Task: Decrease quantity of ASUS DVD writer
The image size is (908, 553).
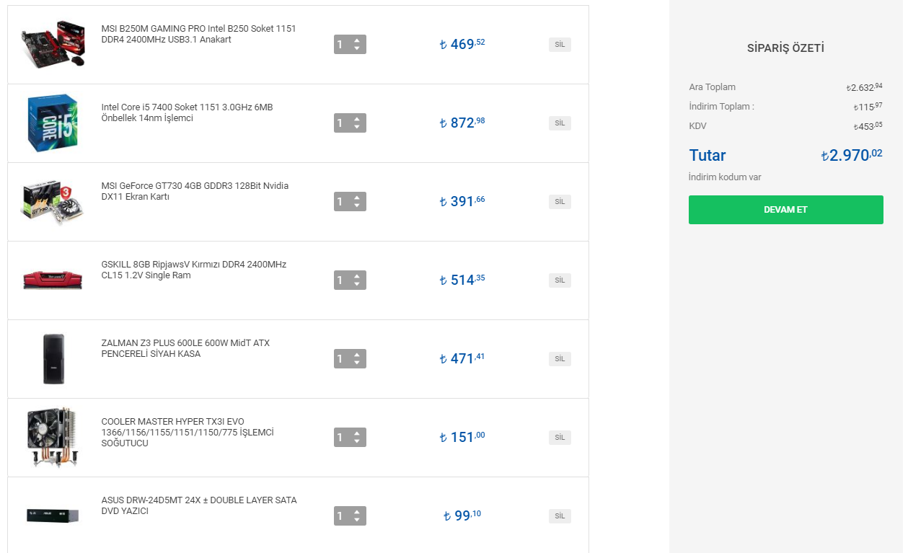Action: click(357, 521)
